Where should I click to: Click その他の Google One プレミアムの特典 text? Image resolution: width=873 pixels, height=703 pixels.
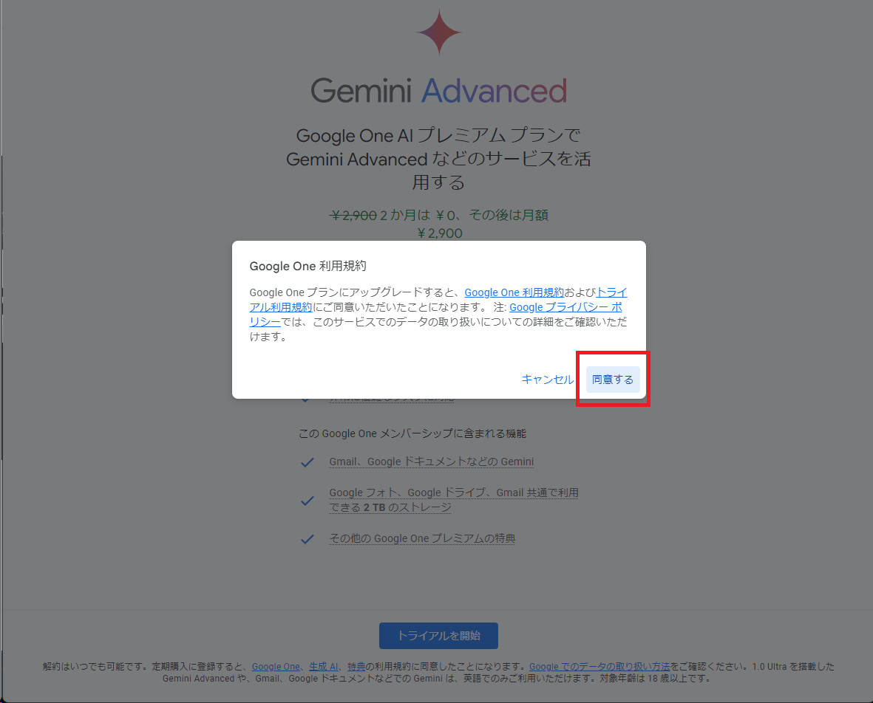tap(422, 538)
